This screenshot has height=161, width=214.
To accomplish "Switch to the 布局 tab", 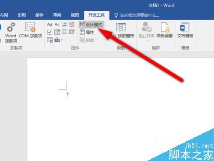I will (4, 15).
